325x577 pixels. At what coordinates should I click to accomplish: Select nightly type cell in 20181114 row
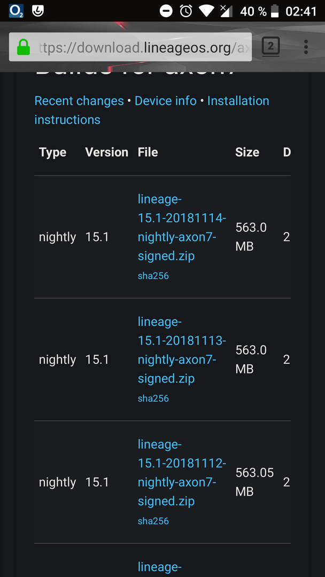click(57, 237)
